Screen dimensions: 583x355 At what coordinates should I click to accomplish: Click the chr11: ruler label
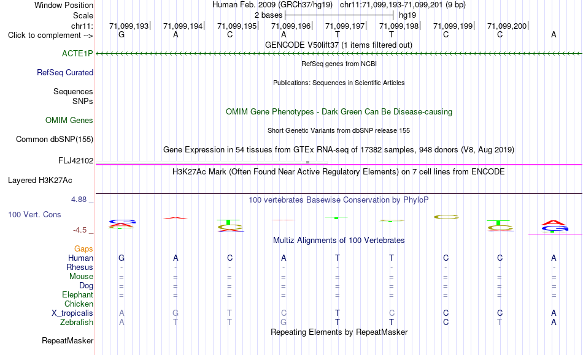point(82,26)
